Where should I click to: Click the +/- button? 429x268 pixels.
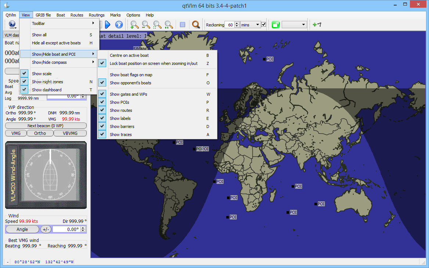[46, 230]
